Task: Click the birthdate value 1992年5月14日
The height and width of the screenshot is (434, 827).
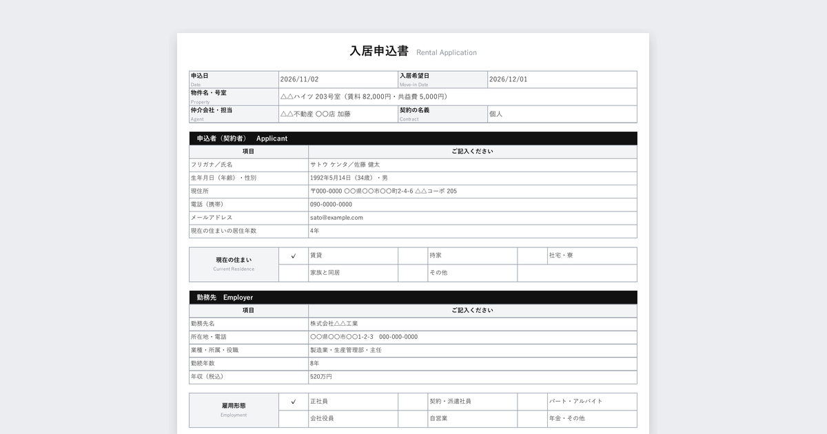Action: (x=473, y=178)
